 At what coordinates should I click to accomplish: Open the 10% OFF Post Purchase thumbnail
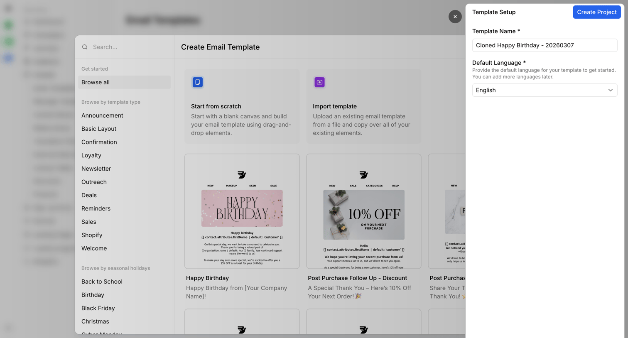click(364, 211)
